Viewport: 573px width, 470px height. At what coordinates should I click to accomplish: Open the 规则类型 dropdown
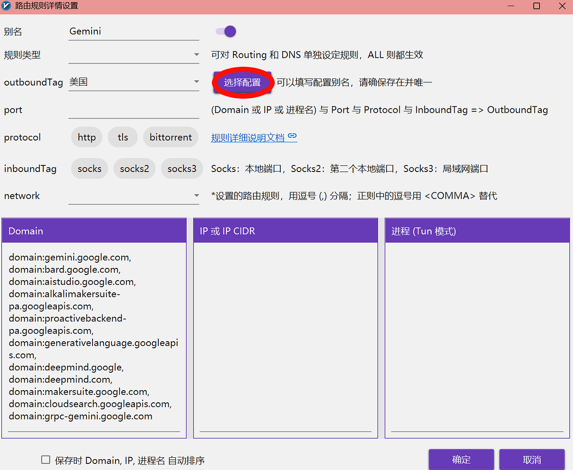click(134, 55)
